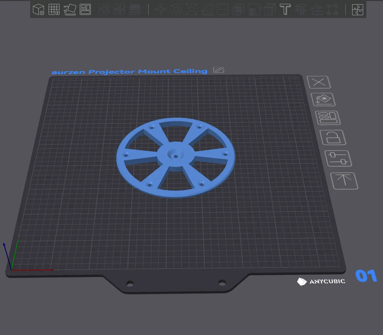Open the Mesh boolean tool
This screenshot has width=383, height=335.
(238, 10)
